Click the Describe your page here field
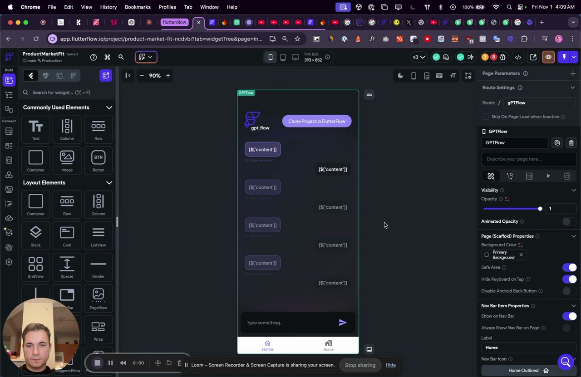581x377 pixels. (528, 159)
